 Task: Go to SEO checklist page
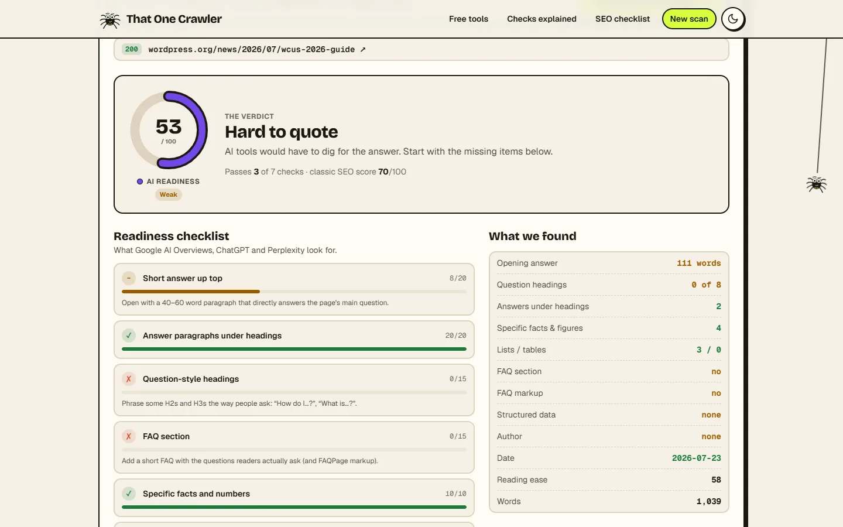coord(622,19)
